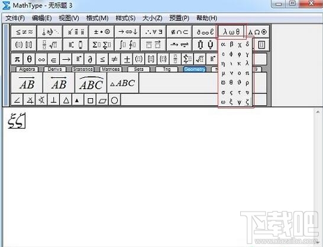Viewport: 323px width, 247px height.
Task: Switch to the Statistics tab
Action: coord(83,69)
